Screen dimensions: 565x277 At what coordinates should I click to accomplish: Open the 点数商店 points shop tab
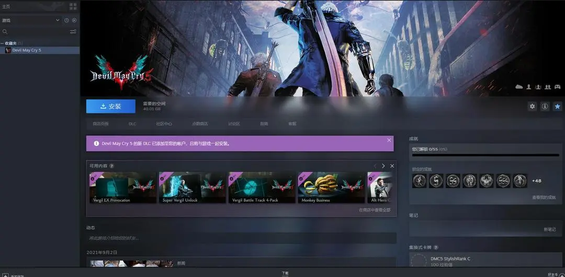(200, 123)
